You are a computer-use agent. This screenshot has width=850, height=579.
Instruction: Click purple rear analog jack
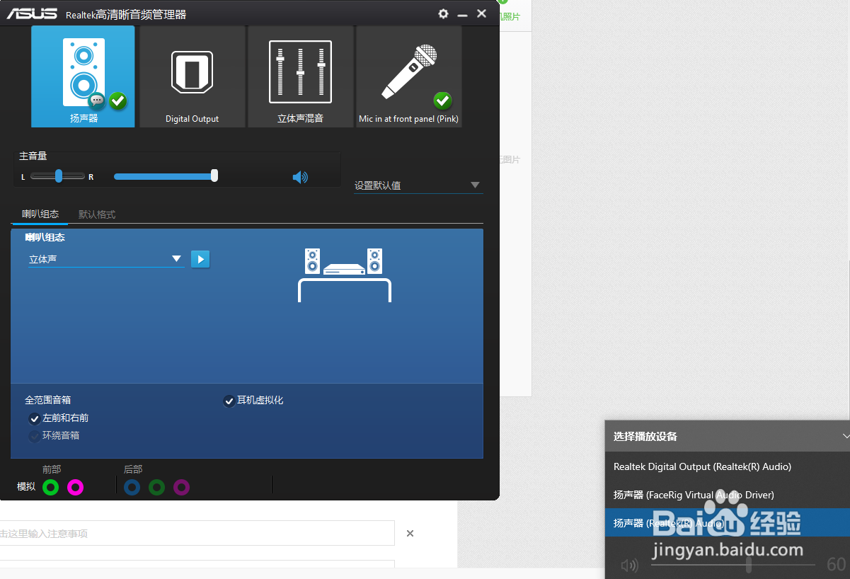182,487
